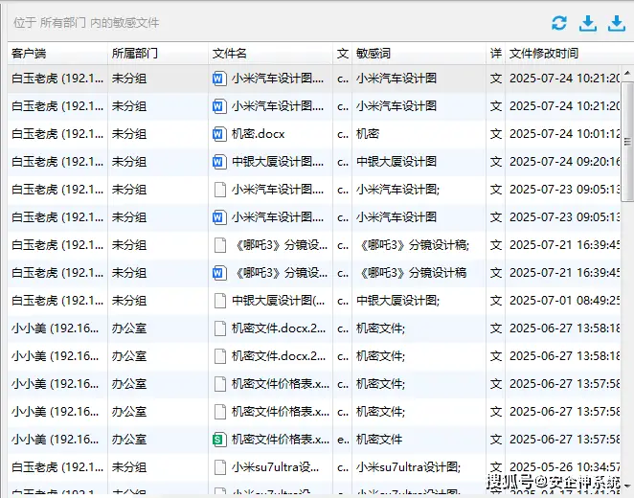Image resolution: width=634 pixels, height=498 pixels.
Task: Click blank file icon of 2025-07-01 中银大厦设计图 row
Action: coord(219,301)
